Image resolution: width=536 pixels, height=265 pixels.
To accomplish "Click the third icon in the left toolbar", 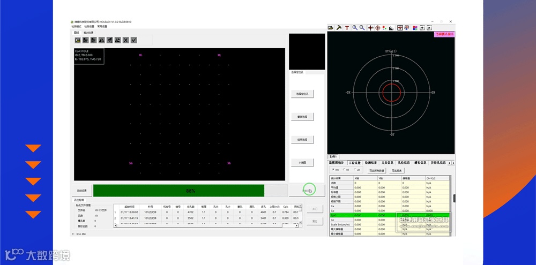I will [94, 40].
